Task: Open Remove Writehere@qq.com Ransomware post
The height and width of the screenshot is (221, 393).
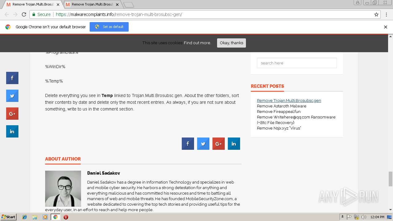Action: (296, 120)
